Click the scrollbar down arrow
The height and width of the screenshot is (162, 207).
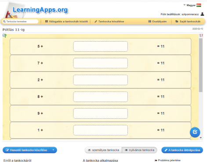point(201,137)
